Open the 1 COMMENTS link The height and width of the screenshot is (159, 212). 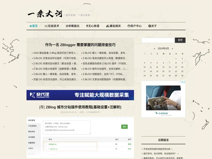[x=93, y=112]
